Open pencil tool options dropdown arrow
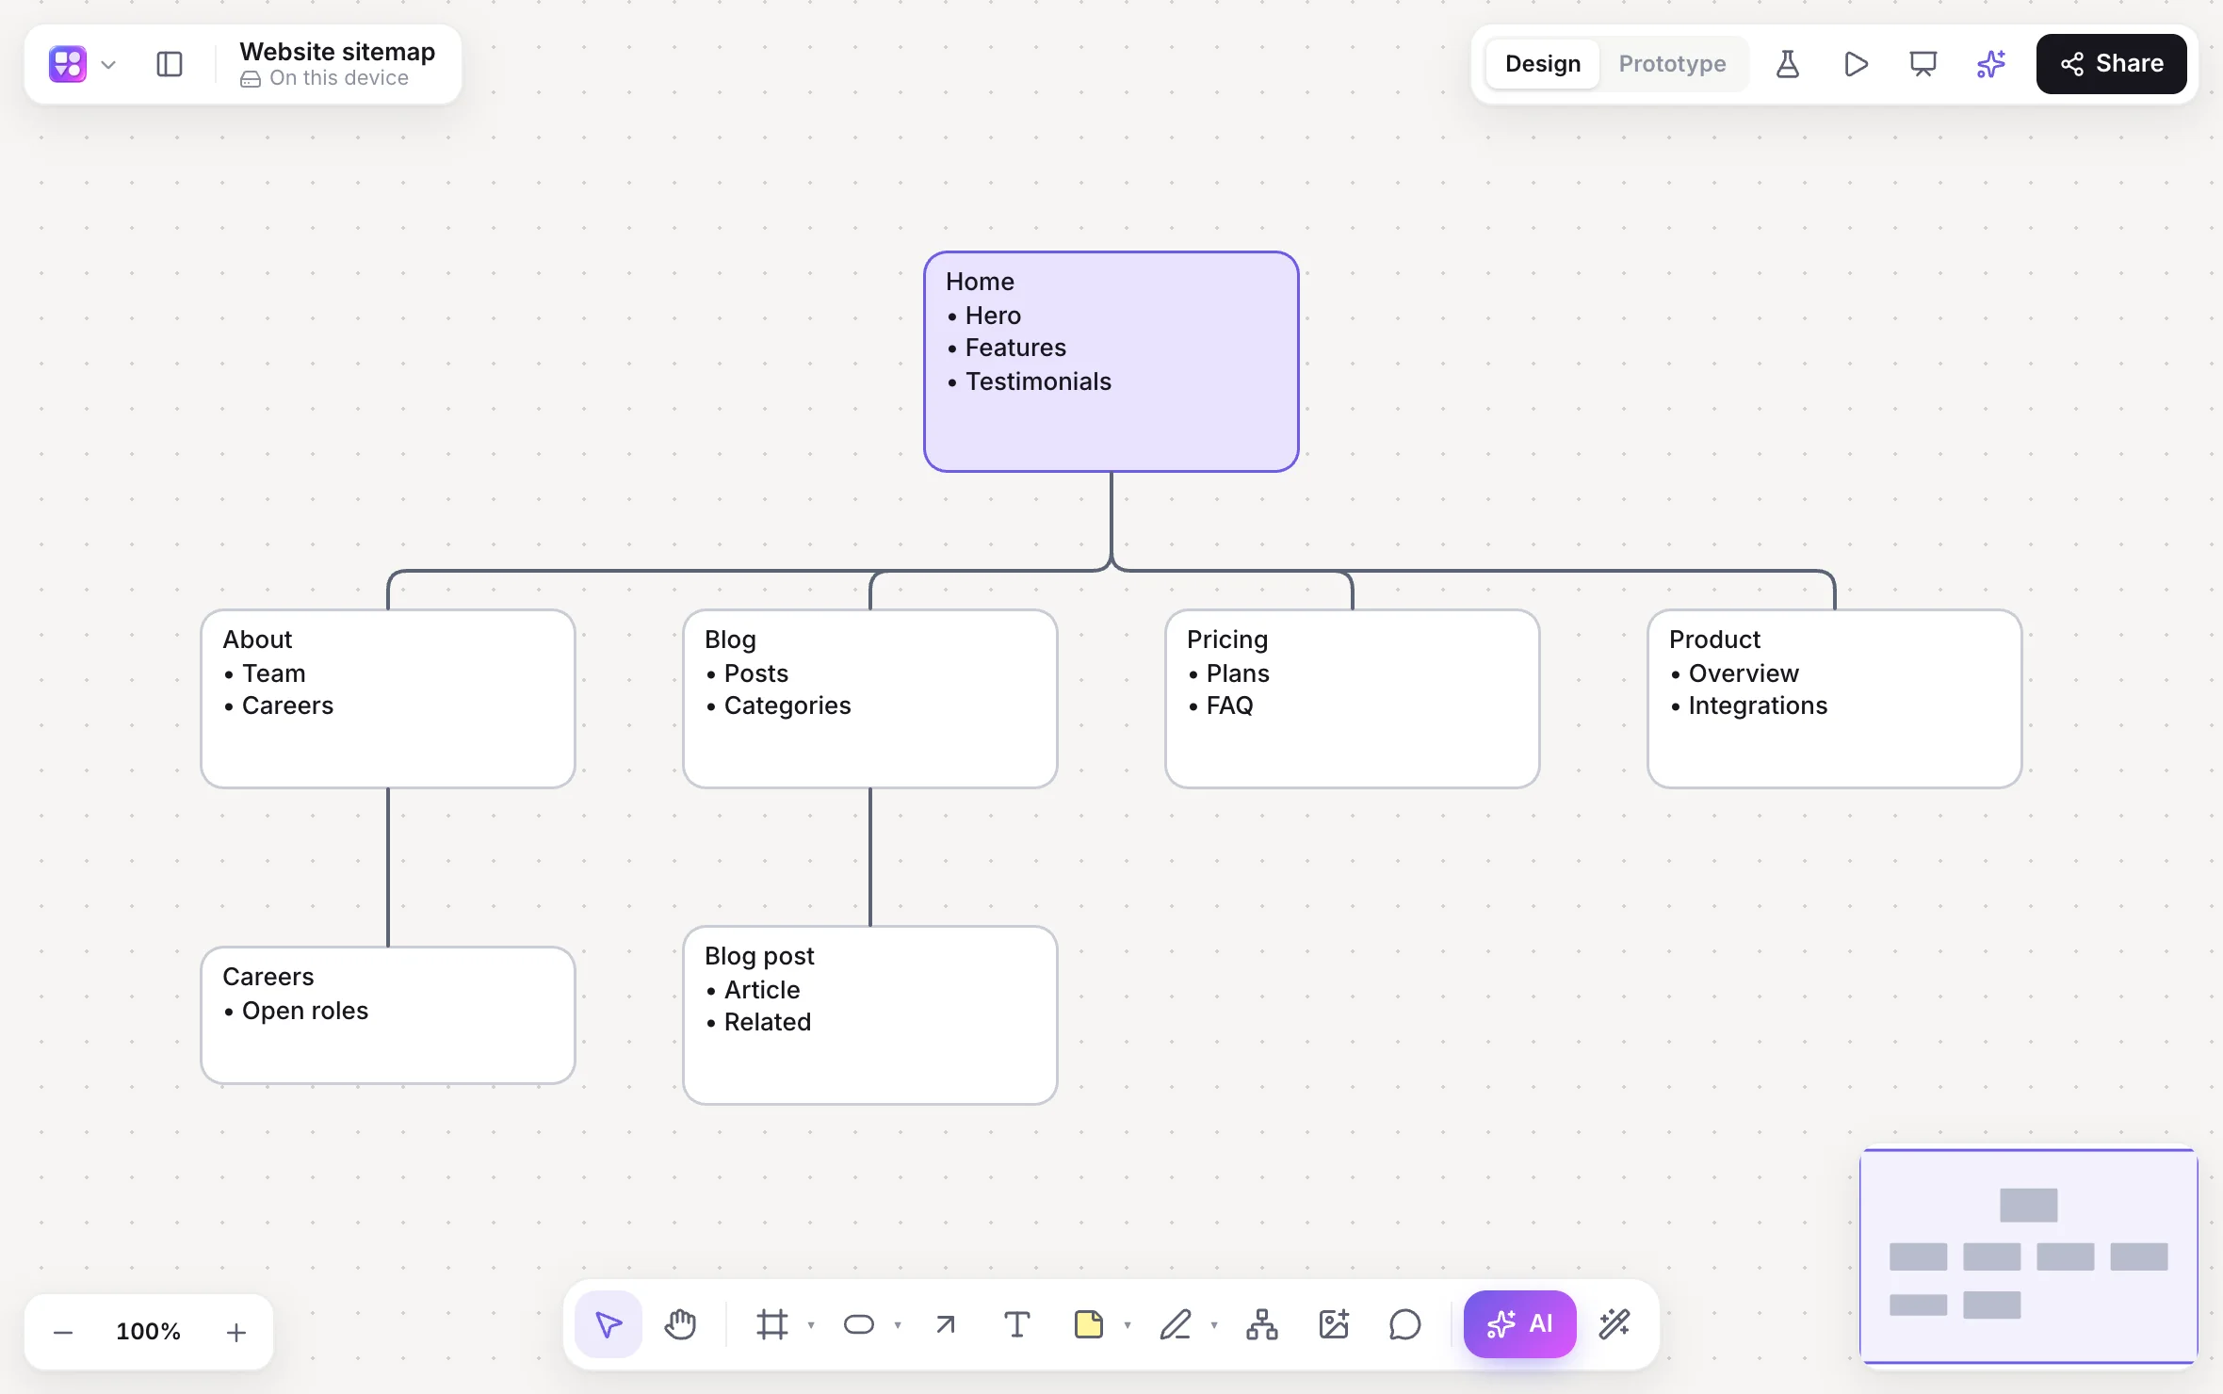 coord(1214,1325)
